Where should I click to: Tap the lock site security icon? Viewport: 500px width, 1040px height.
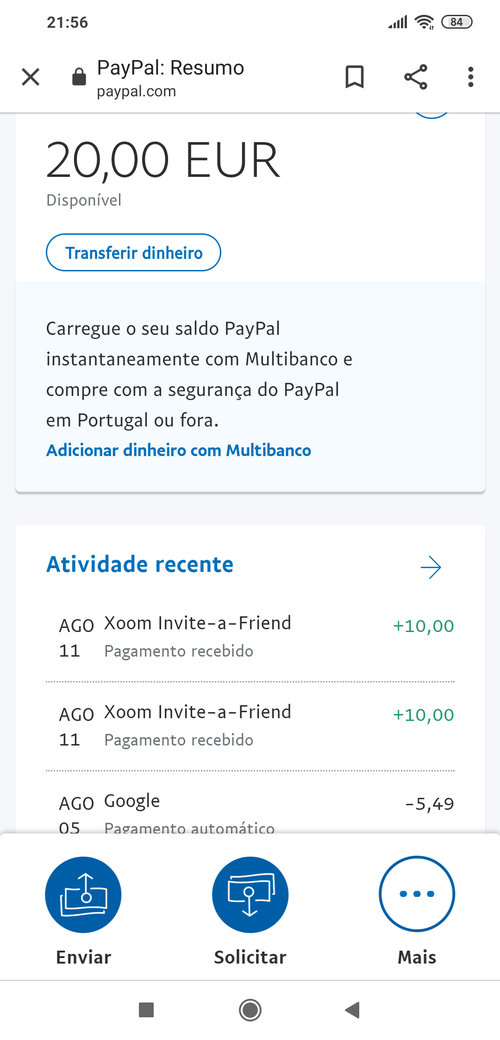(79, 77)
